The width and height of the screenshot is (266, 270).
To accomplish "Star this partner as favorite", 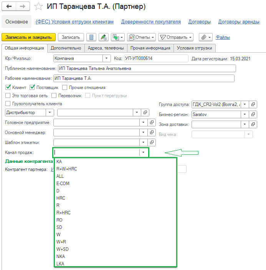I will click(x=38, y=7).
